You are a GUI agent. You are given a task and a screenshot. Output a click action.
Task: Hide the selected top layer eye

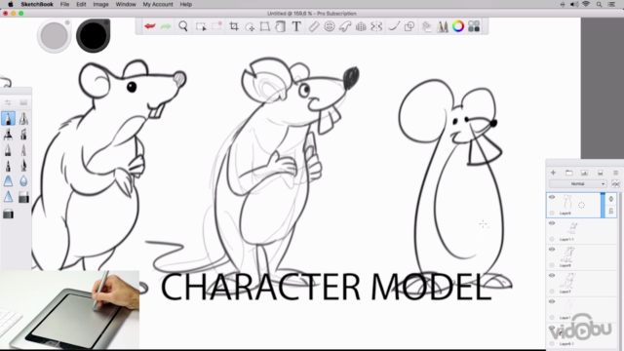[552, 197]
